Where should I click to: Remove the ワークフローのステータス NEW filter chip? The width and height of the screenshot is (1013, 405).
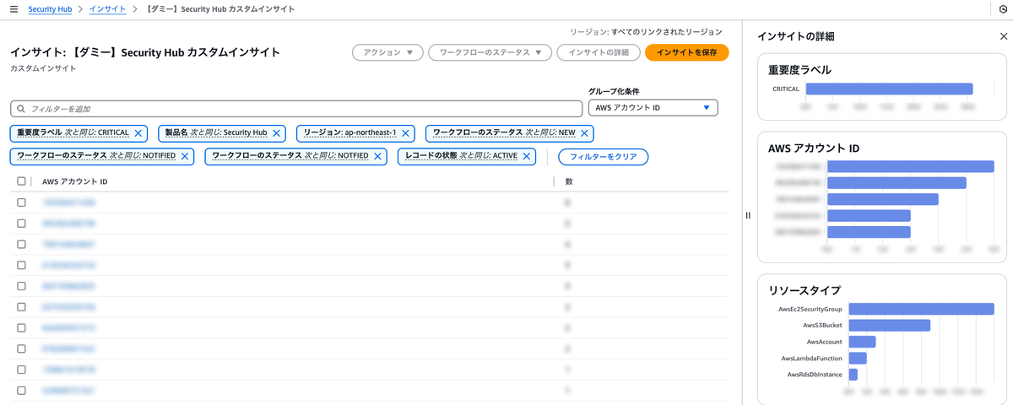click(584, 133)
